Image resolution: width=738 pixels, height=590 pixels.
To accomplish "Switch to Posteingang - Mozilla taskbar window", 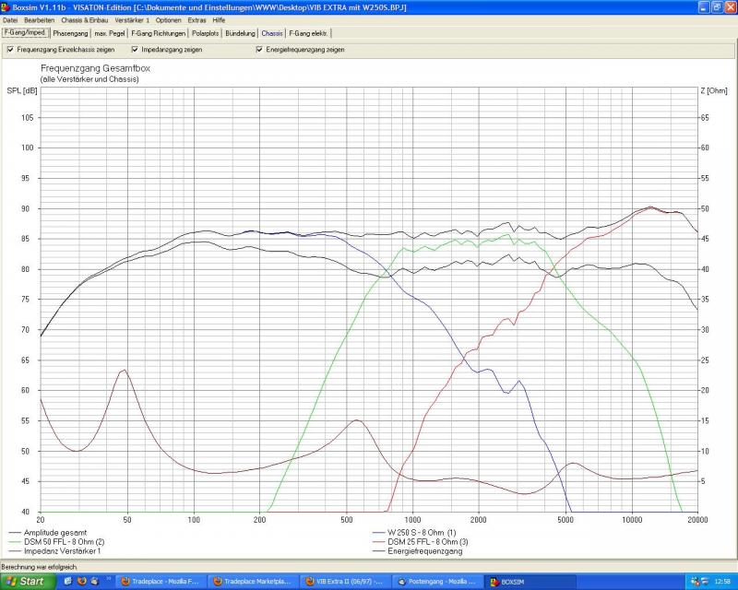I will click(437, 582).
